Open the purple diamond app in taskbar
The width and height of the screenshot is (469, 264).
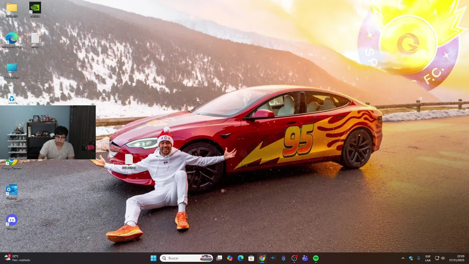click(284, 258)
